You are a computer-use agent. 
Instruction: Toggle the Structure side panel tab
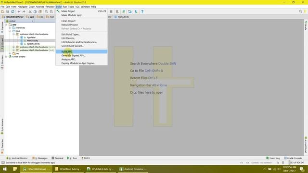coord(2,62)
